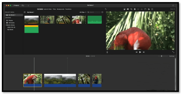181x94 pixels.
Task: Click Reset All adjustments
Action: point(173,9)
